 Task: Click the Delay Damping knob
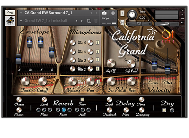[142, 110]
